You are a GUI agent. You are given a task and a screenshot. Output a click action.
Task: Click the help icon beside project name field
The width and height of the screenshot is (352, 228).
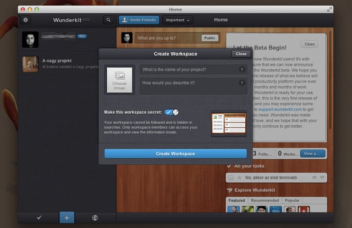click(x=242, y=69)
